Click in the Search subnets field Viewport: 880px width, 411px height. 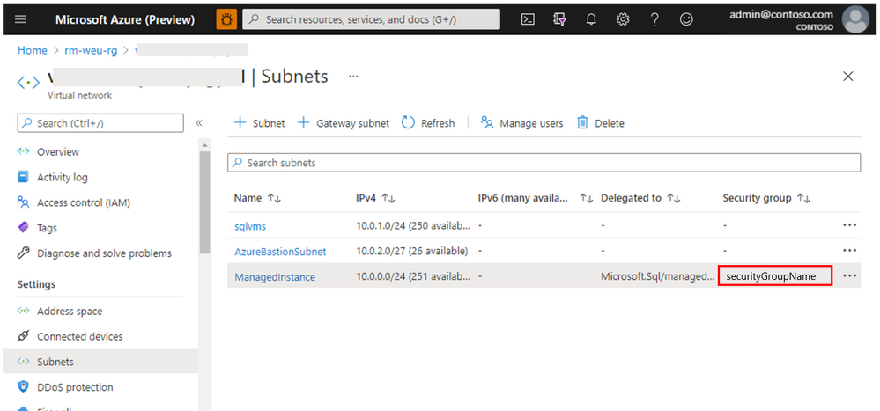[x=544, y=163]
